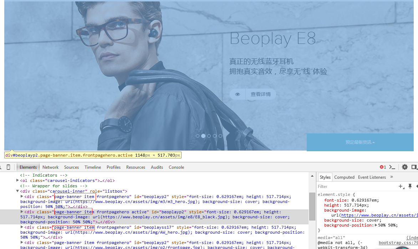
Task: Switch to the Elements tab
Action: [28, 167]
